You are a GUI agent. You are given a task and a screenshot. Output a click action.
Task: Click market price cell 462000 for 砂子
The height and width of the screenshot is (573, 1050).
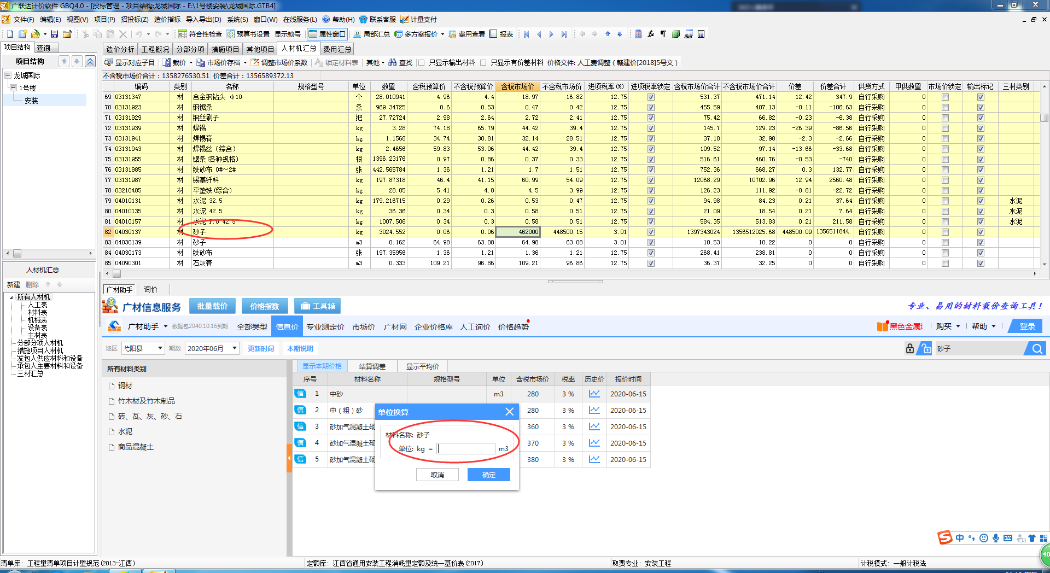point(518,232)
